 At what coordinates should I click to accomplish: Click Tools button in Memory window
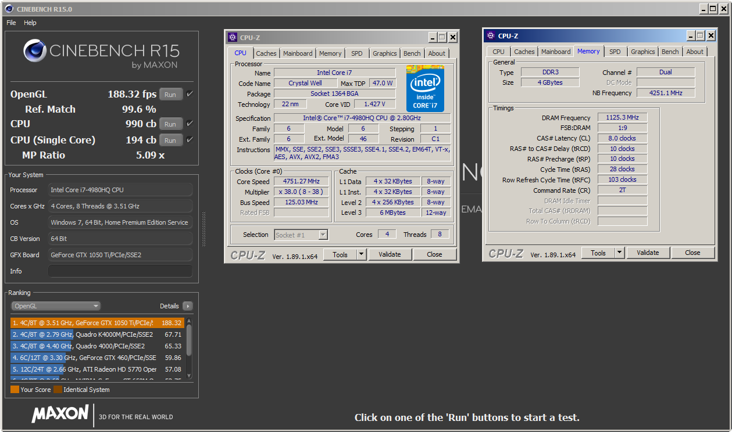[598, 253]
